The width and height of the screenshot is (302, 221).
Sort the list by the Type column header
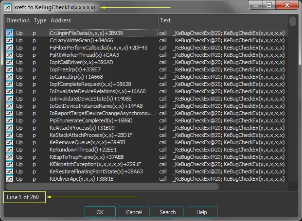[40, 20]
